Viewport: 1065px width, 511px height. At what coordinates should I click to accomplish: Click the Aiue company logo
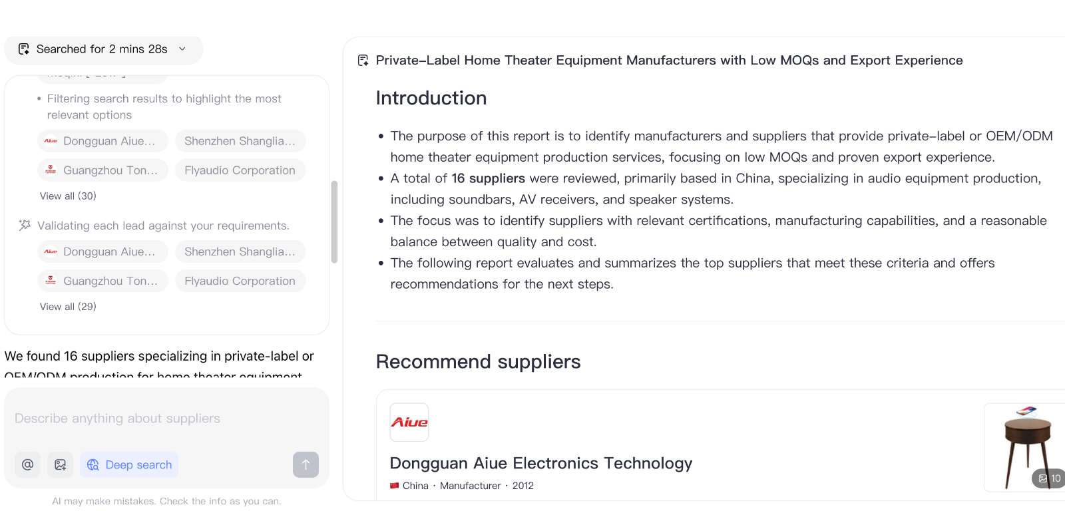click(x=409, y=423)
